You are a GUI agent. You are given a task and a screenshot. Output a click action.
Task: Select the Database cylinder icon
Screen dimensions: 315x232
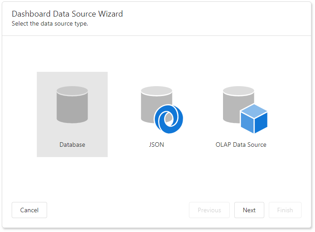pos(72,106)
